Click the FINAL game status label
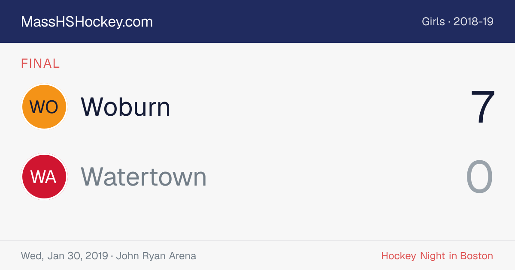The height and width of the screenshot is (270, 515). [40, 63]
